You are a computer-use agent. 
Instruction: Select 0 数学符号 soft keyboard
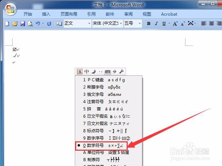(109, 146)
